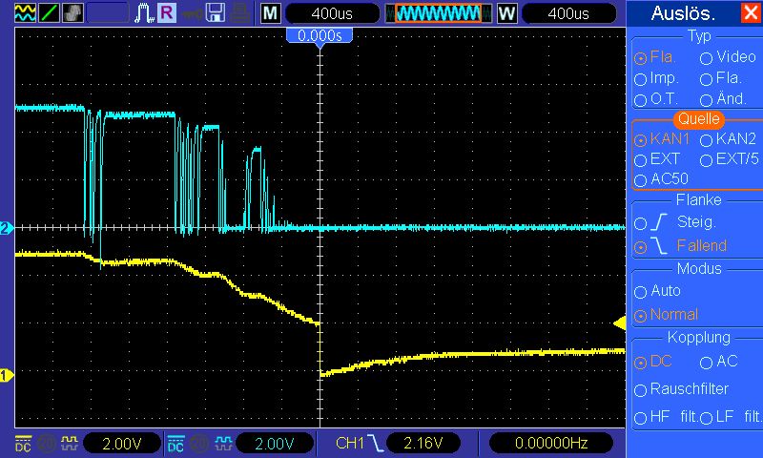
Task: Click the floppy disk save icon
Action: [216, 12]
